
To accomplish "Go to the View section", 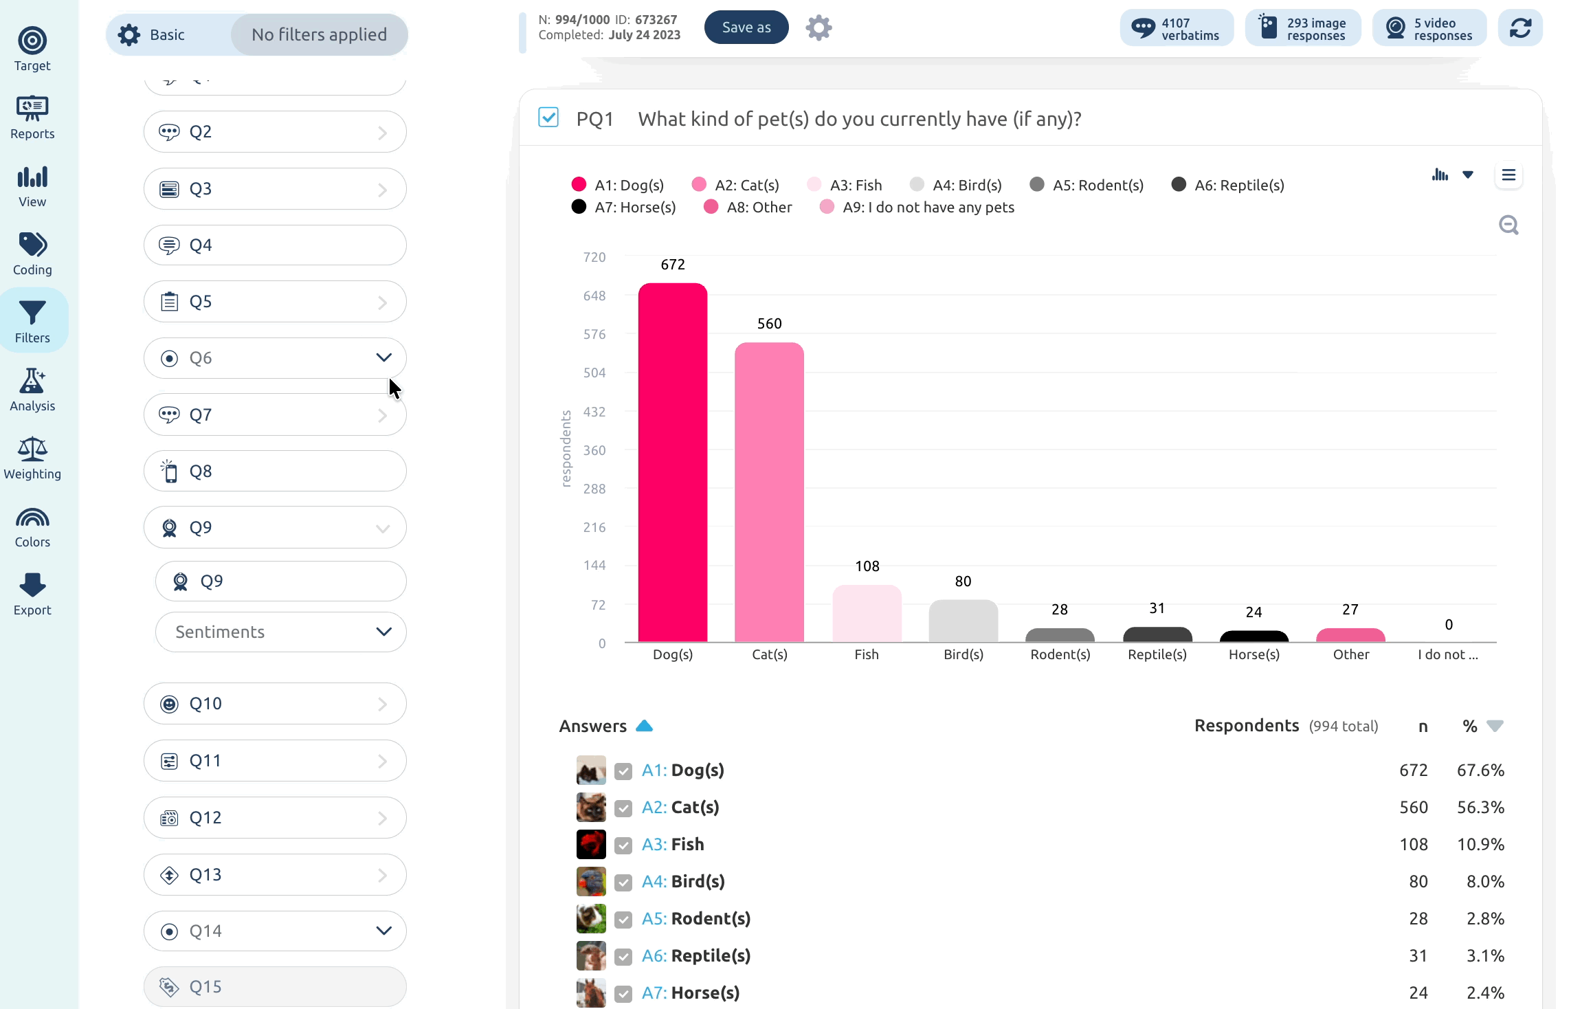I will pos(32,186).
